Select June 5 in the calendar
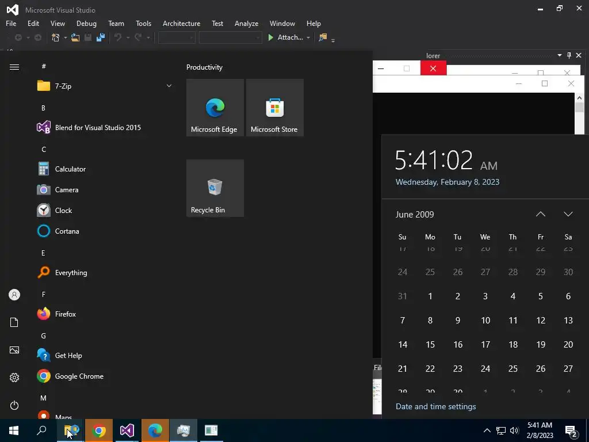The image size is (589, 442). pyautogui.click(x=541, y=296)
